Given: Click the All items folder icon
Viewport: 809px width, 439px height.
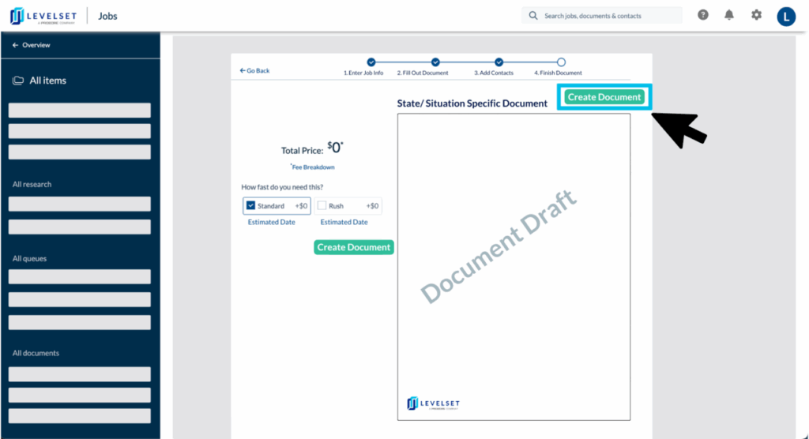Looking at the screenshot, I should coord(17,81).
